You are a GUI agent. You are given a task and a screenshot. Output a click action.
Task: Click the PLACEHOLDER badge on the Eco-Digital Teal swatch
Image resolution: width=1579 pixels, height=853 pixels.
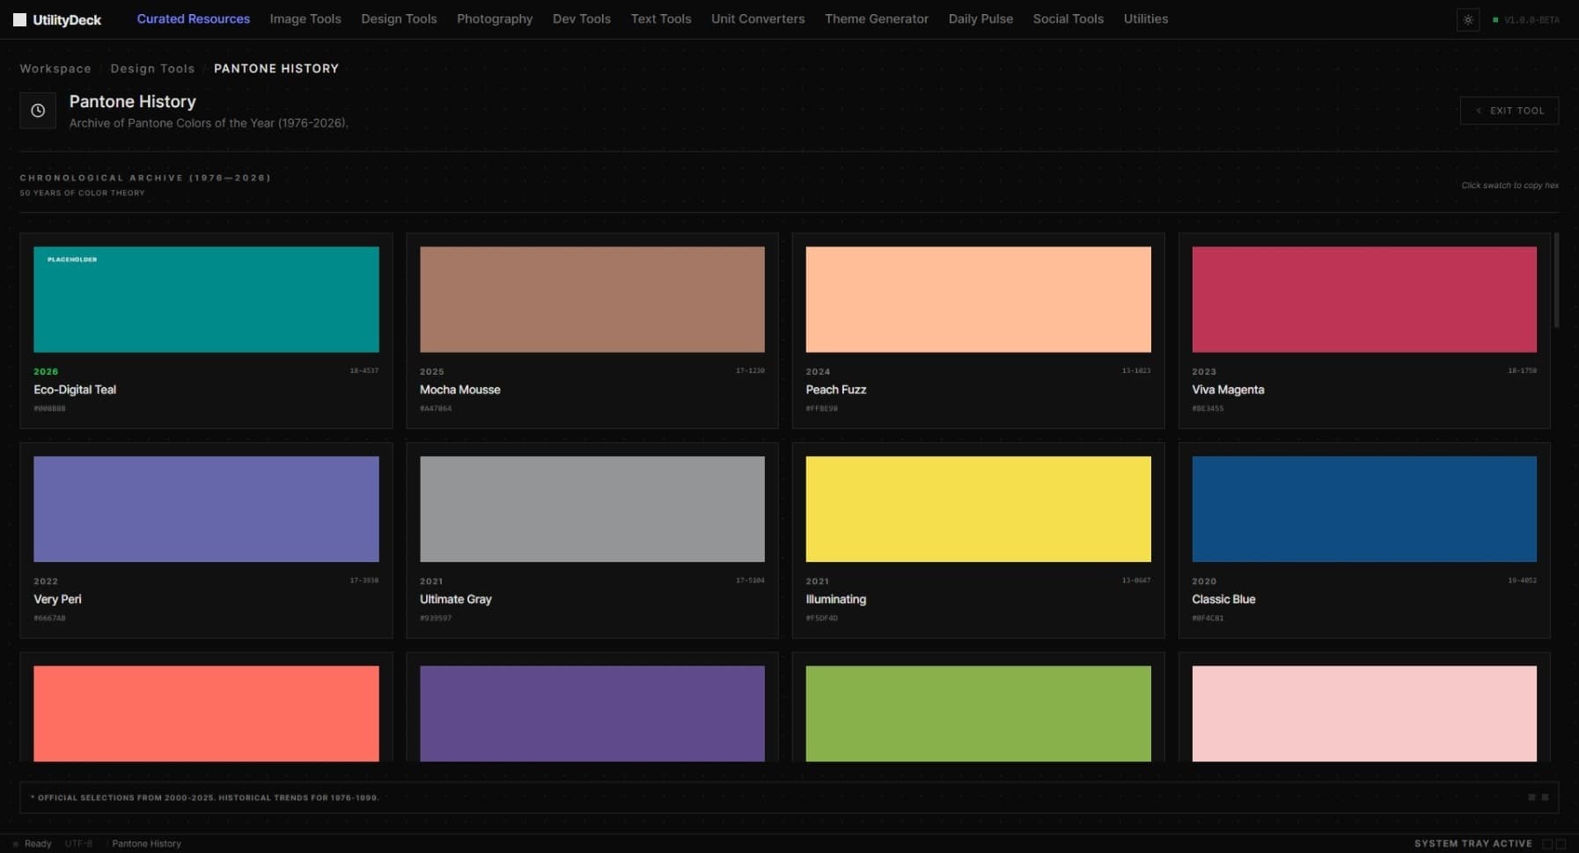click(x=70, y=259)
